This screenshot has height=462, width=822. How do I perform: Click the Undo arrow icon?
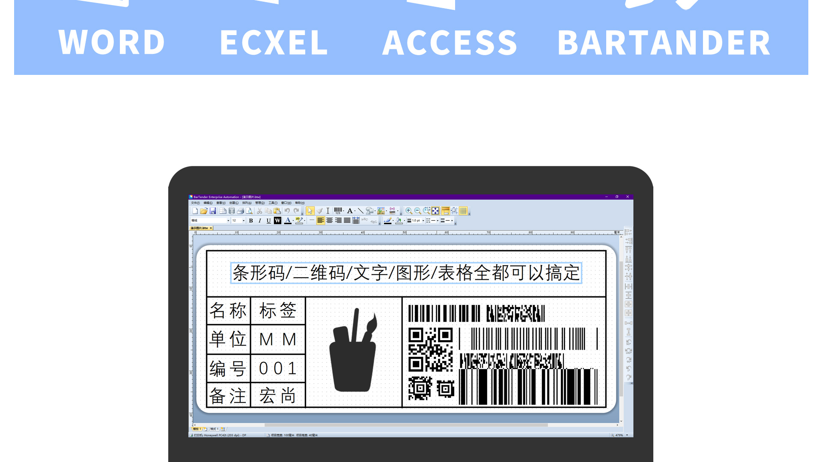click(x=287, y=211)
